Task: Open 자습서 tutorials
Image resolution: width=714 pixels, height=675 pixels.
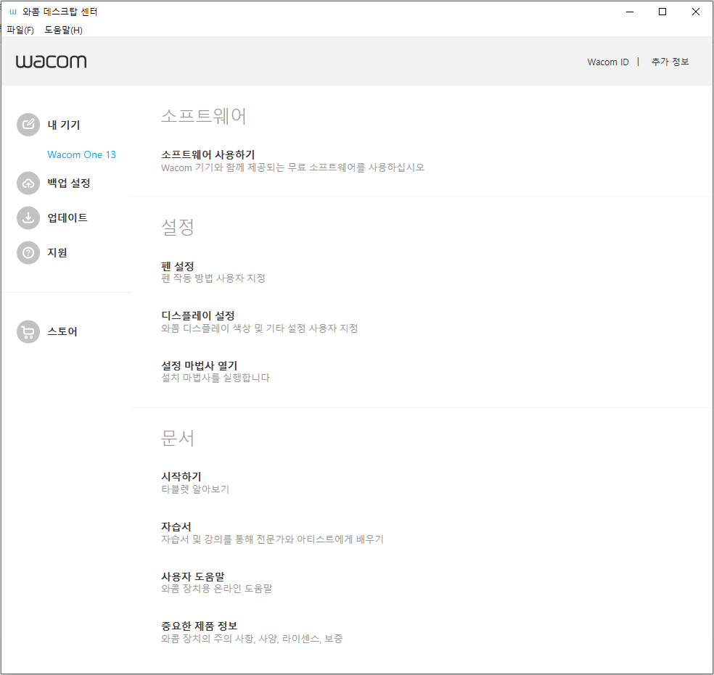Action: pyautogui.click(x=176, y=526)
